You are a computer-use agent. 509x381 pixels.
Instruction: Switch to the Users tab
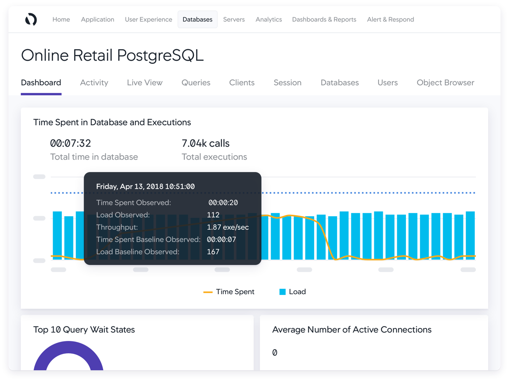(x=388, y=83)
